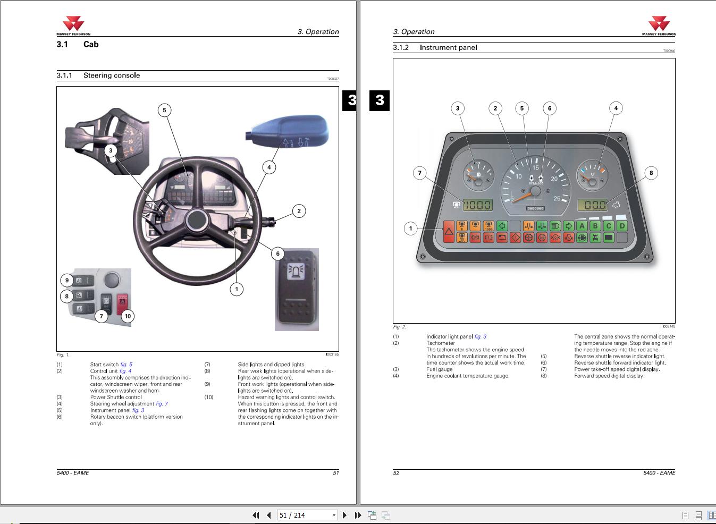The height and width of the screenshot is (524, 716).
Task: Click the '5400 - EAME' footer on page 52
Action: pyautogui.click(x=659, y=473)
